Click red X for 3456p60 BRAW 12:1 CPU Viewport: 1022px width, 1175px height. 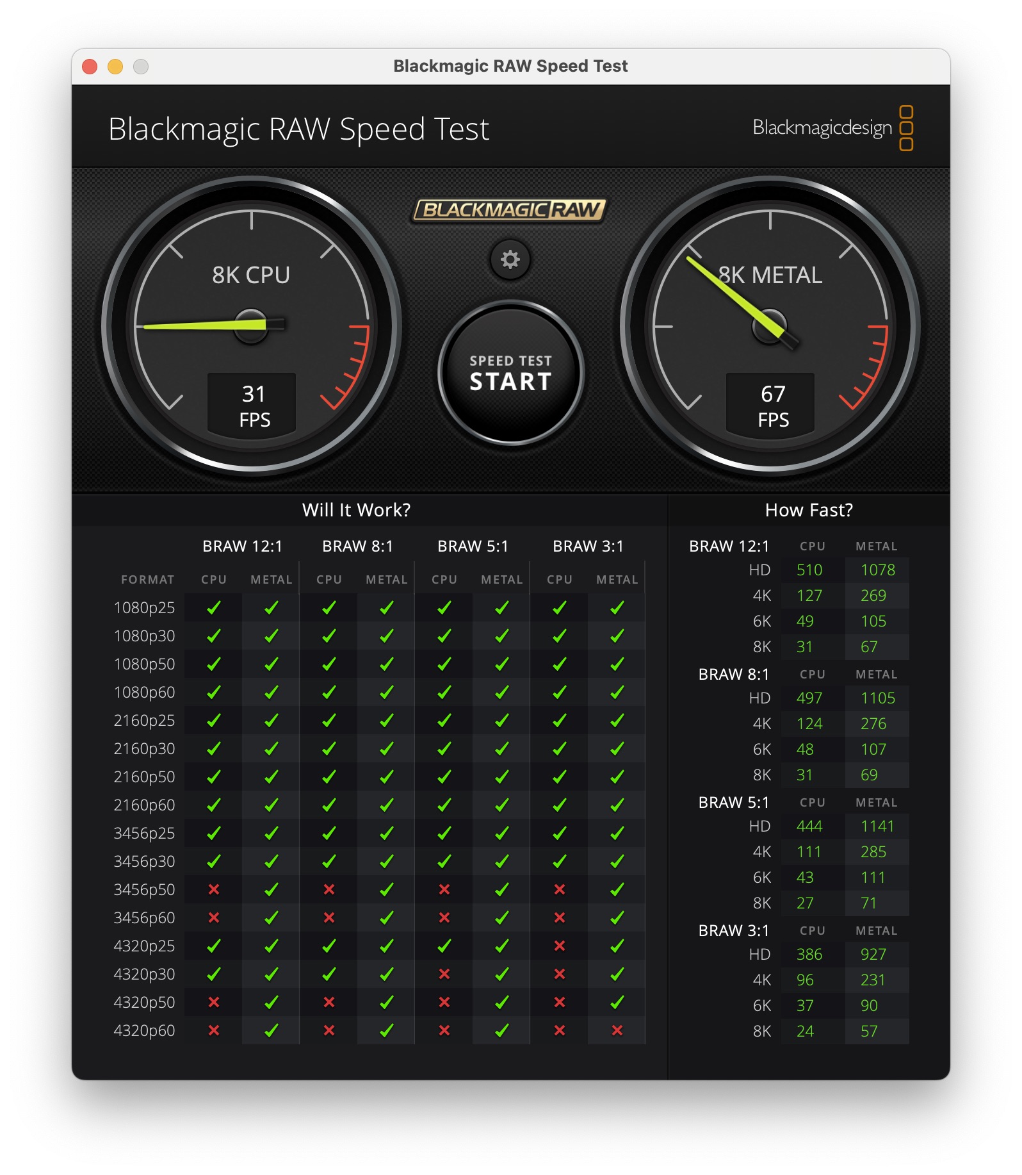[x=214, y=917]
